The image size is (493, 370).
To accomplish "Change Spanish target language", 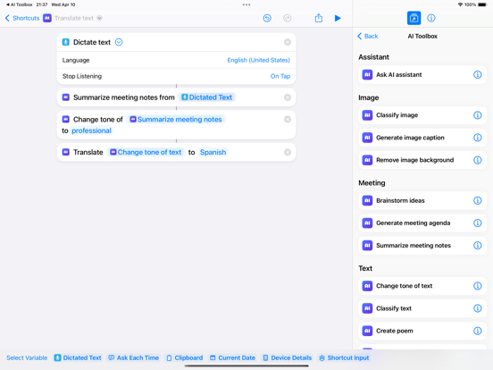I will (213, 152).
